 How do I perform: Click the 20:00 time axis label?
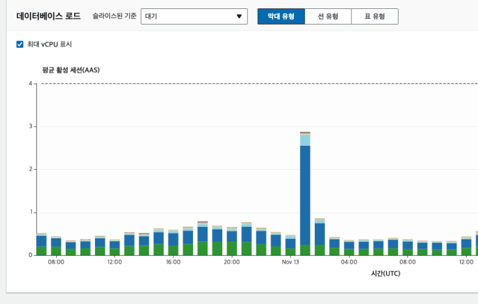232,262
